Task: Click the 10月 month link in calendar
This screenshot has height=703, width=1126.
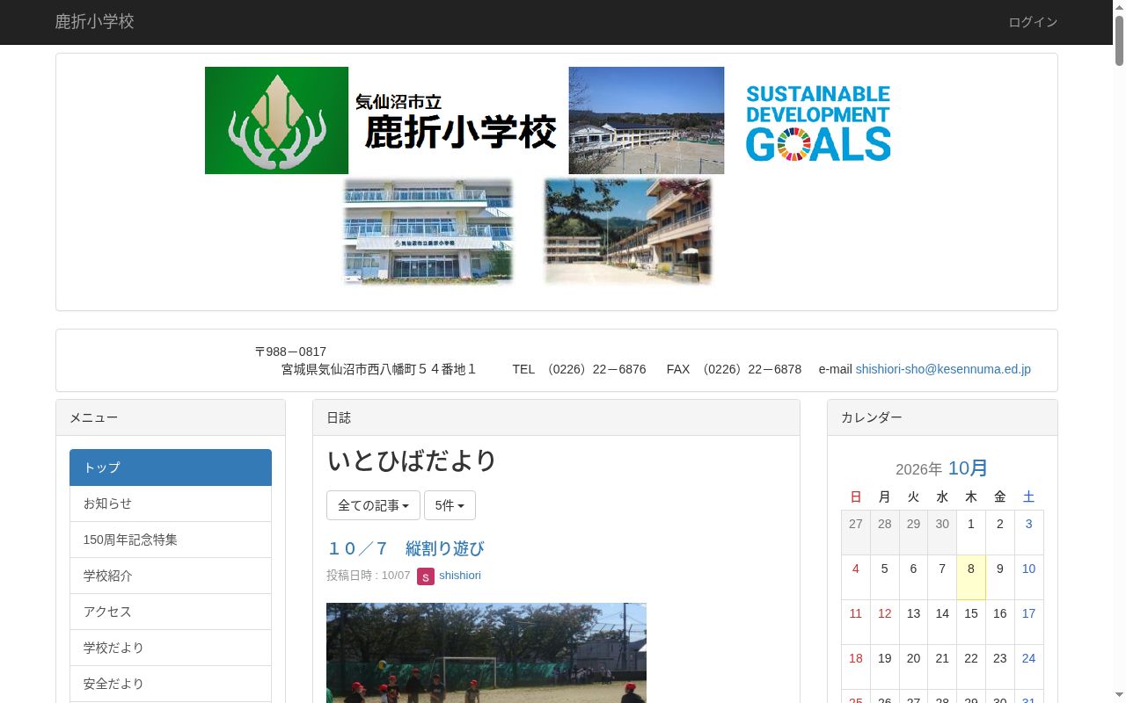Action: (968, 468)
